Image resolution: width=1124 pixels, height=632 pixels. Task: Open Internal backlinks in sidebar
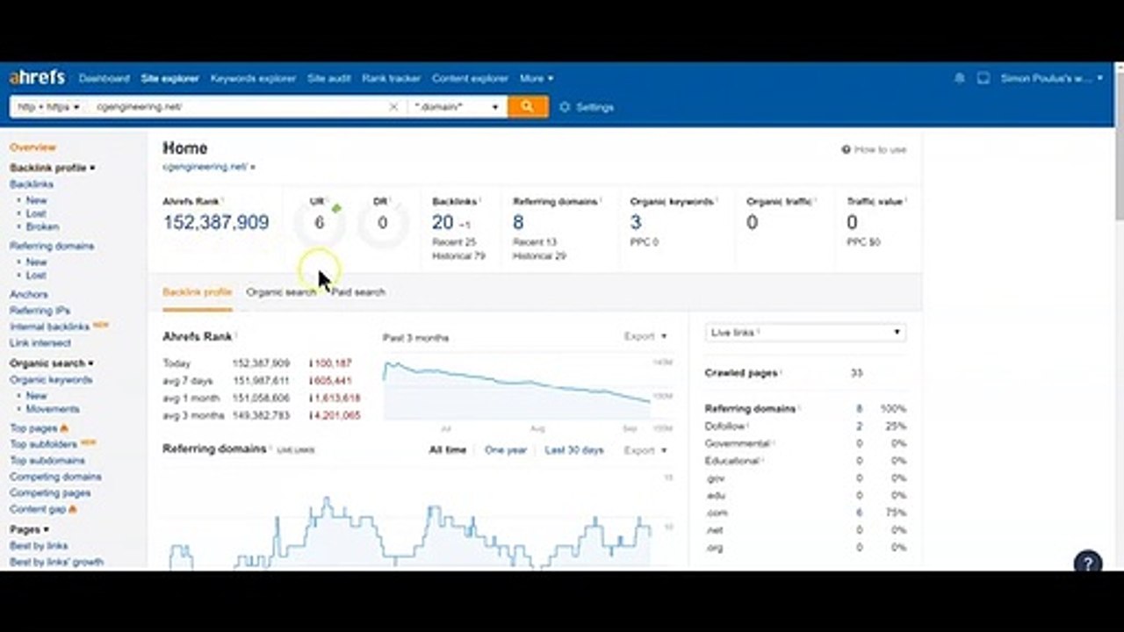pos(50,327)
